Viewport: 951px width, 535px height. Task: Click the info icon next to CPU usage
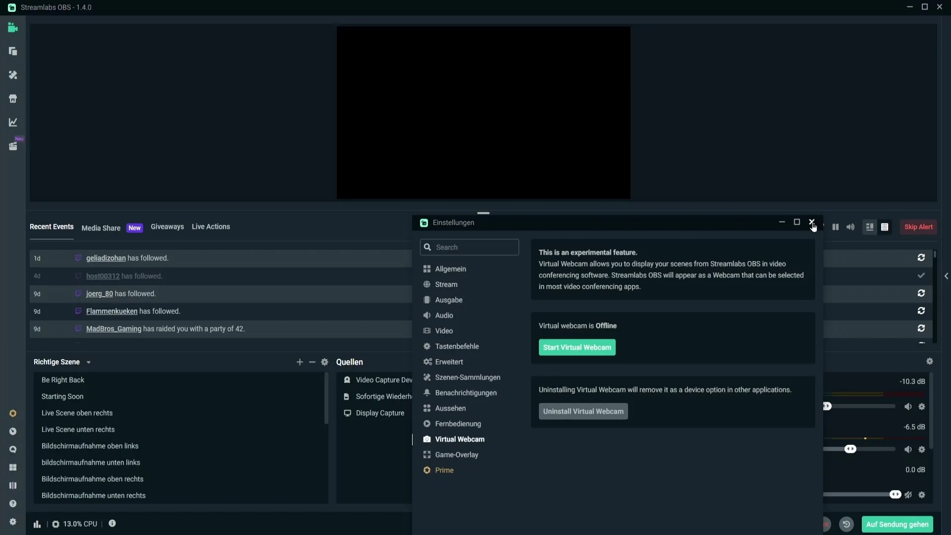click(112, 524)
